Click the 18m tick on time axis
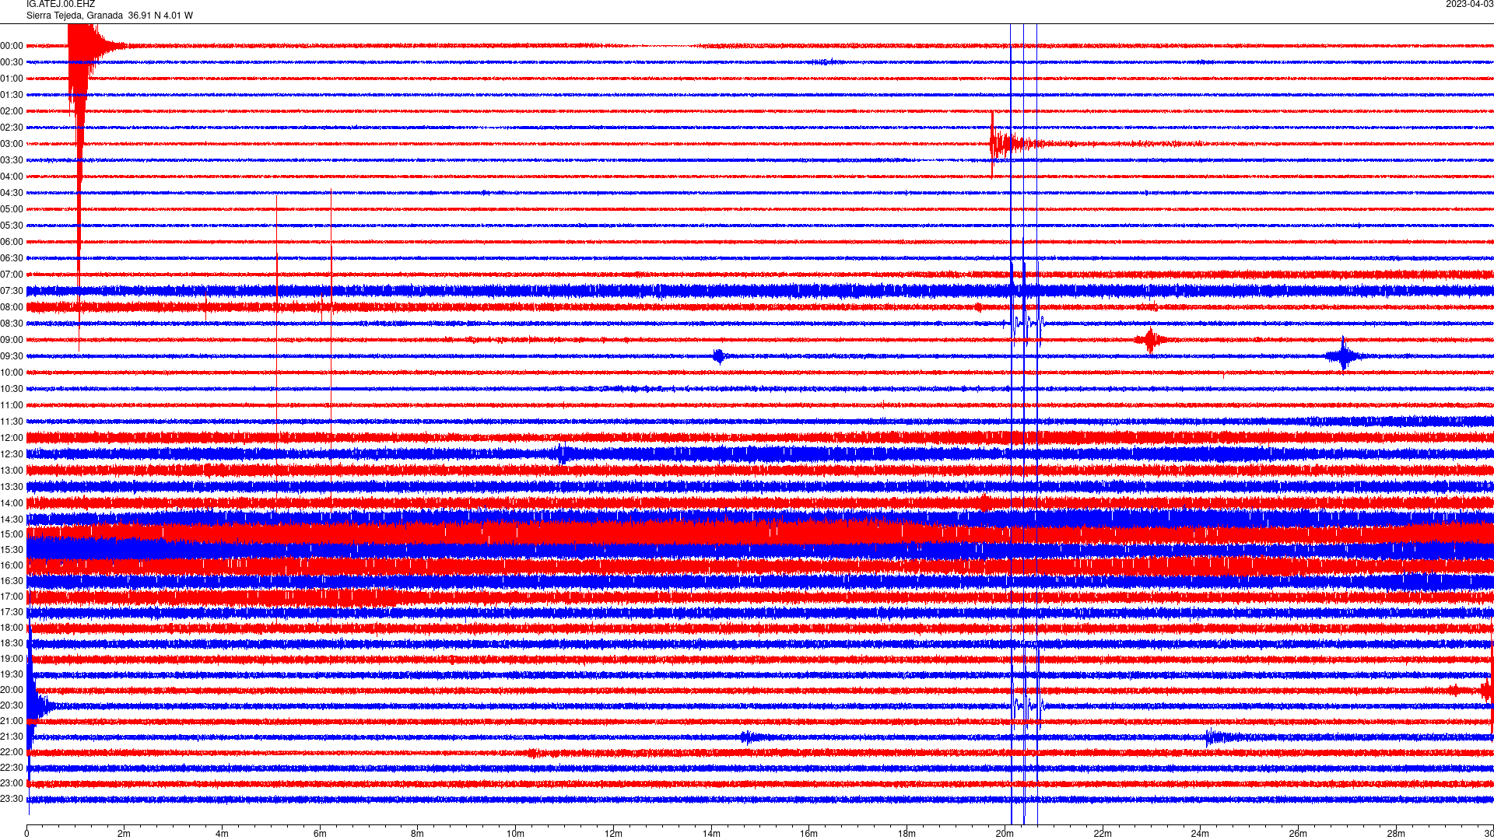This screenshot has height=840, width=1494. pyautogui.click(x=907, y=834)
